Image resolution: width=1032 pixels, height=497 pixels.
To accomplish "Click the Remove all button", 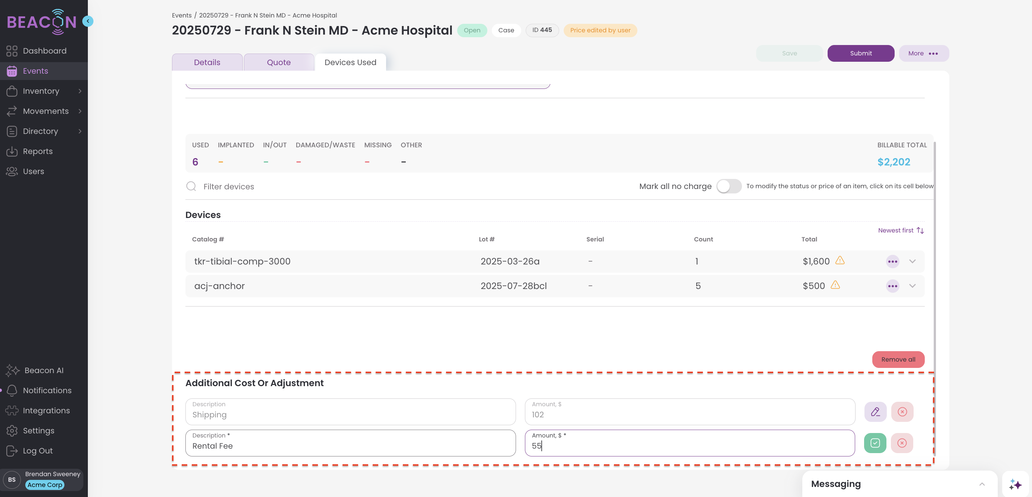I will click(898, 359).
